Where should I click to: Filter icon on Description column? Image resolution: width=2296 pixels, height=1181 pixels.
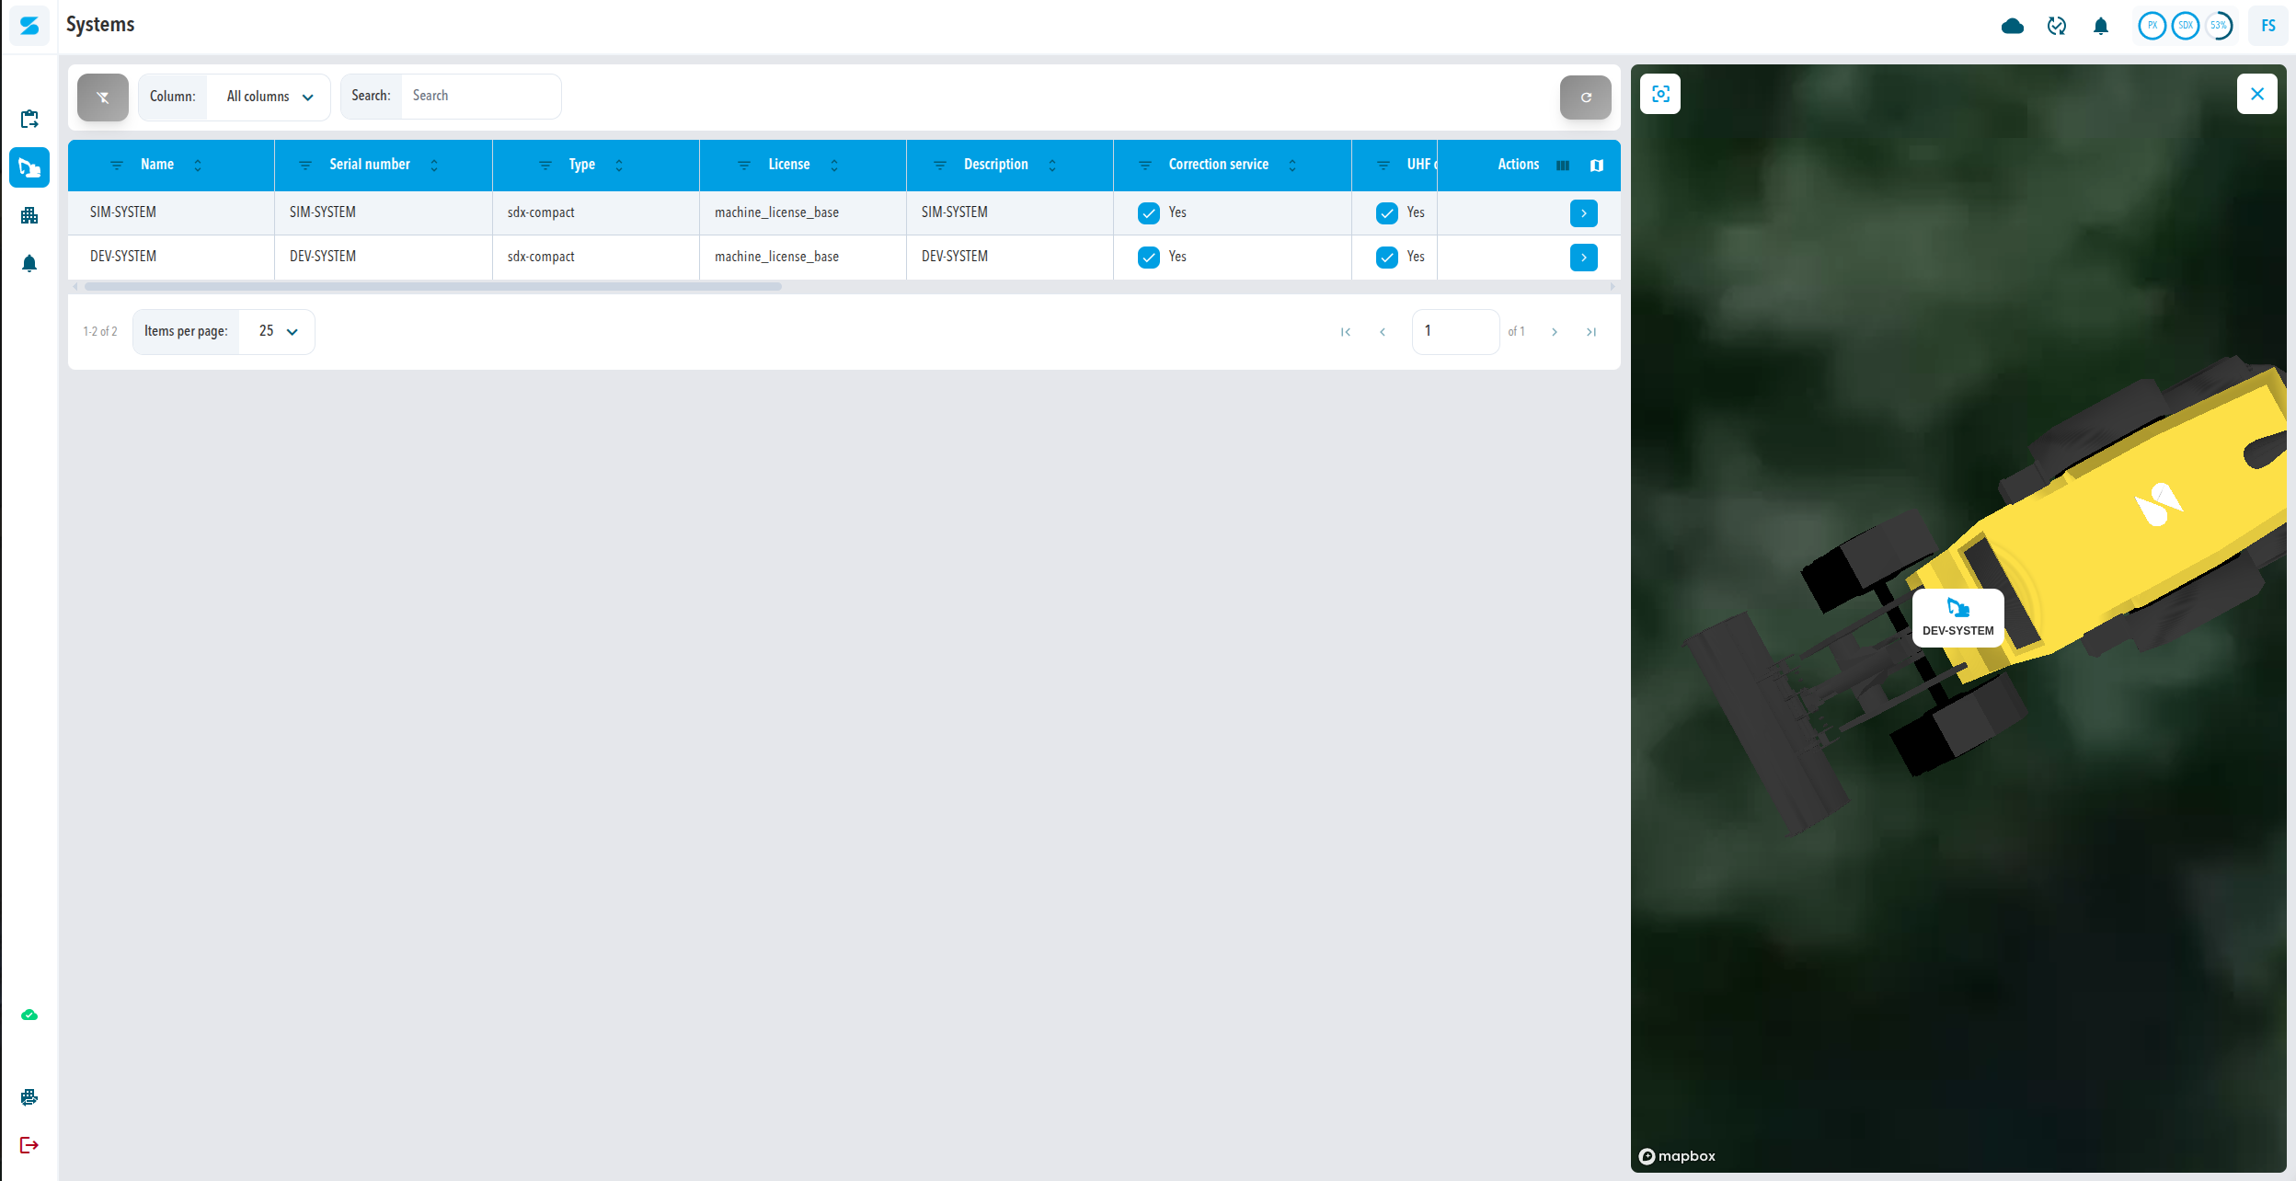coord(940,166)
